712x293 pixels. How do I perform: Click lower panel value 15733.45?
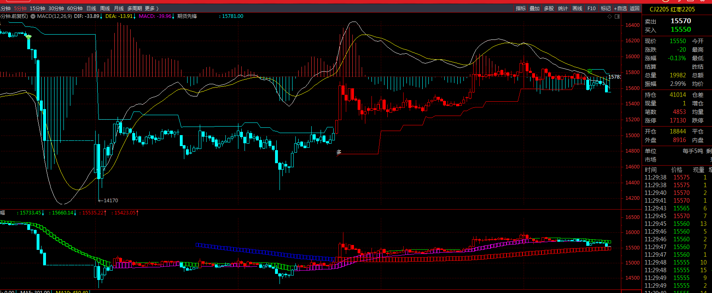pos(30,213)
